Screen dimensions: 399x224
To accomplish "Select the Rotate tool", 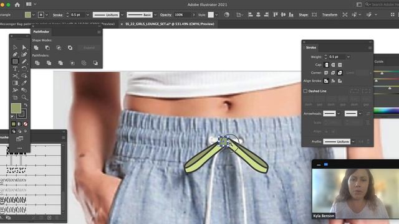I will (x=24, y=68).
